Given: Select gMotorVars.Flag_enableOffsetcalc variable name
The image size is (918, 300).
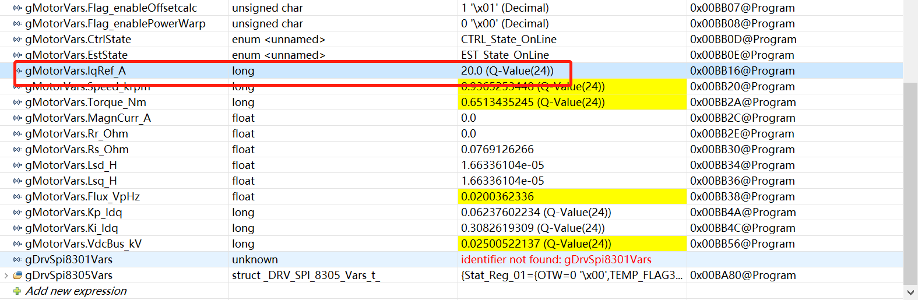Looking at the screenshot, I should (x=111, y=8).
